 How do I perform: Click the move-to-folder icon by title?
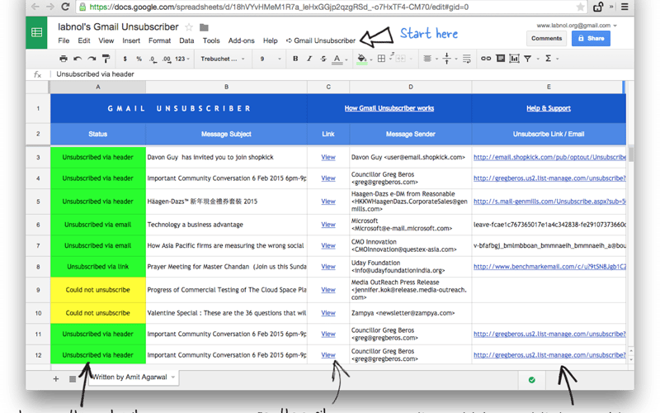(x=204, y=27)
